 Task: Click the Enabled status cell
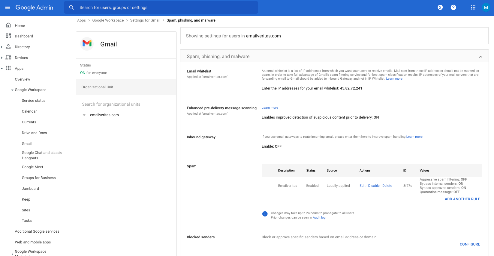click(x=312, y=186)
